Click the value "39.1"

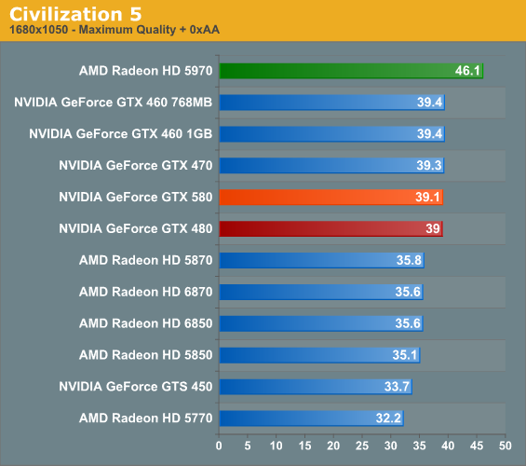tap(427, 197)
